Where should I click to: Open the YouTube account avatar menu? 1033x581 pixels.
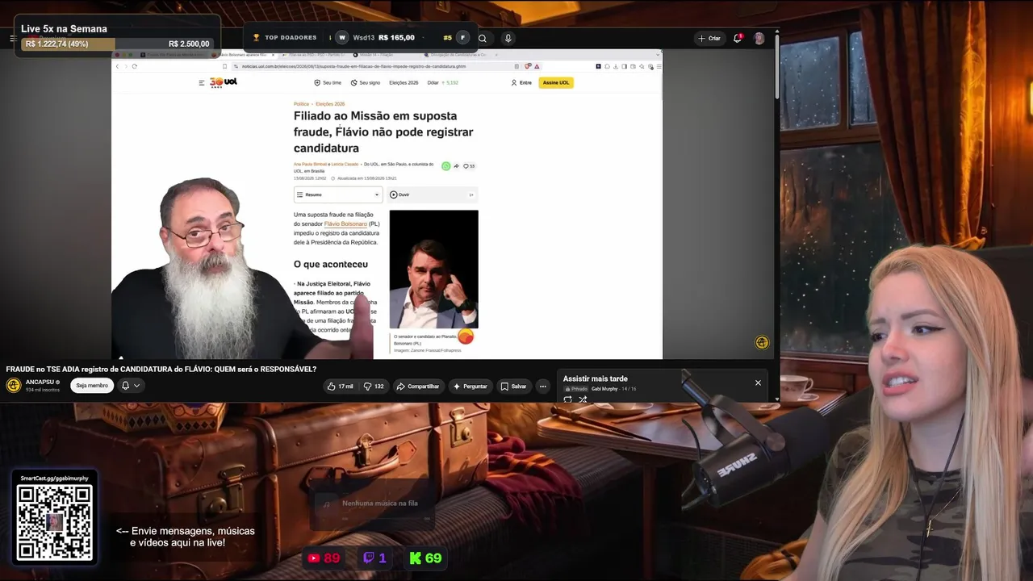(759, 38)
